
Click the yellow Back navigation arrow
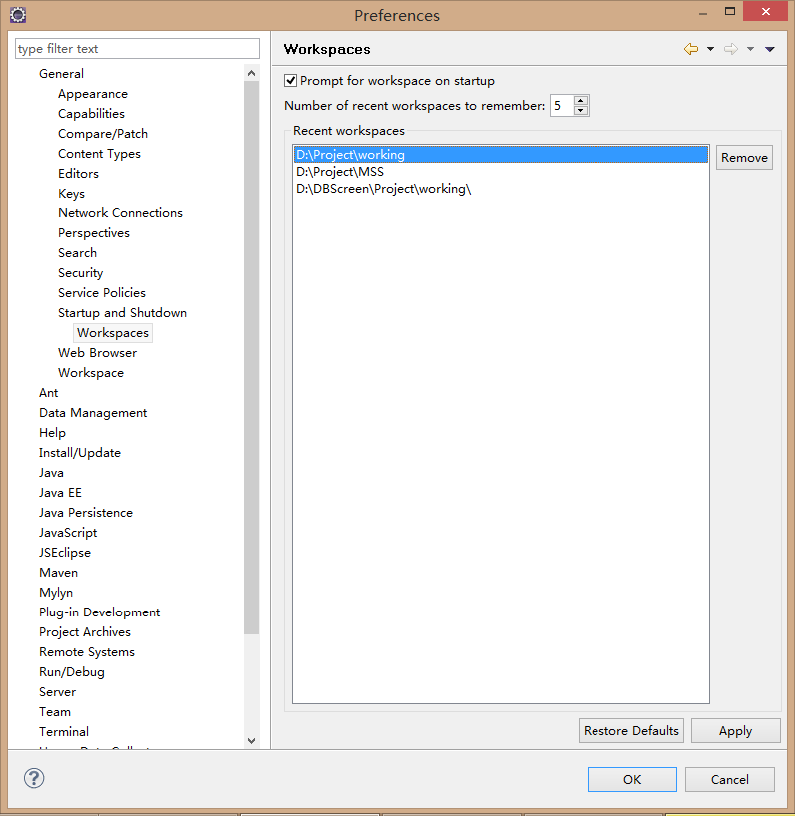click(690, 49)
